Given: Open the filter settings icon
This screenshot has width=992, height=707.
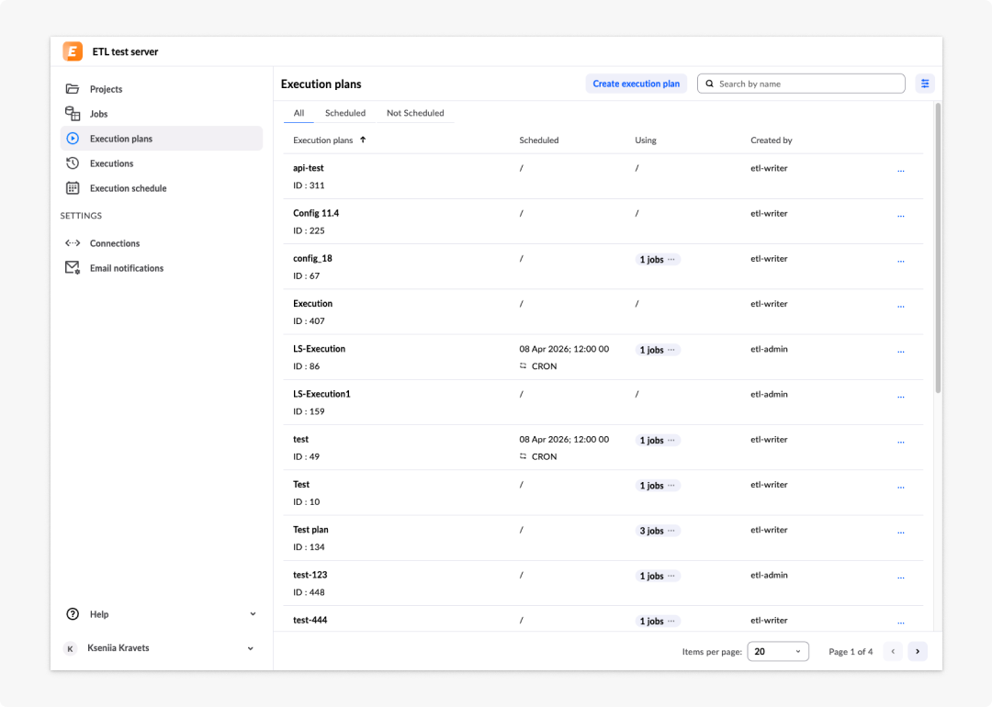Looking at the screenshot, I should [925, 84].
